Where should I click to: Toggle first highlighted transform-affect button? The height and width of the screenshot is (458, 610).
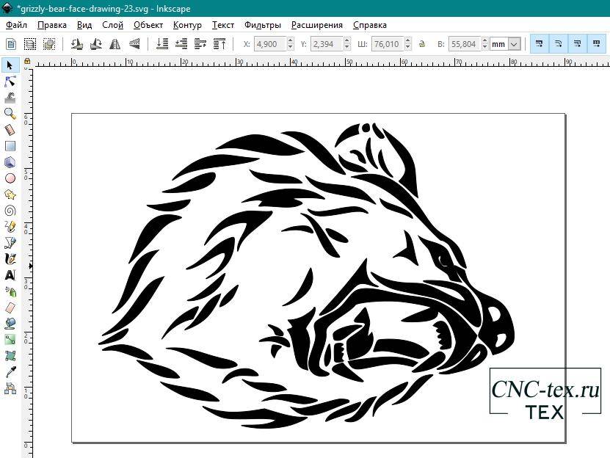[x=539, y=44]
